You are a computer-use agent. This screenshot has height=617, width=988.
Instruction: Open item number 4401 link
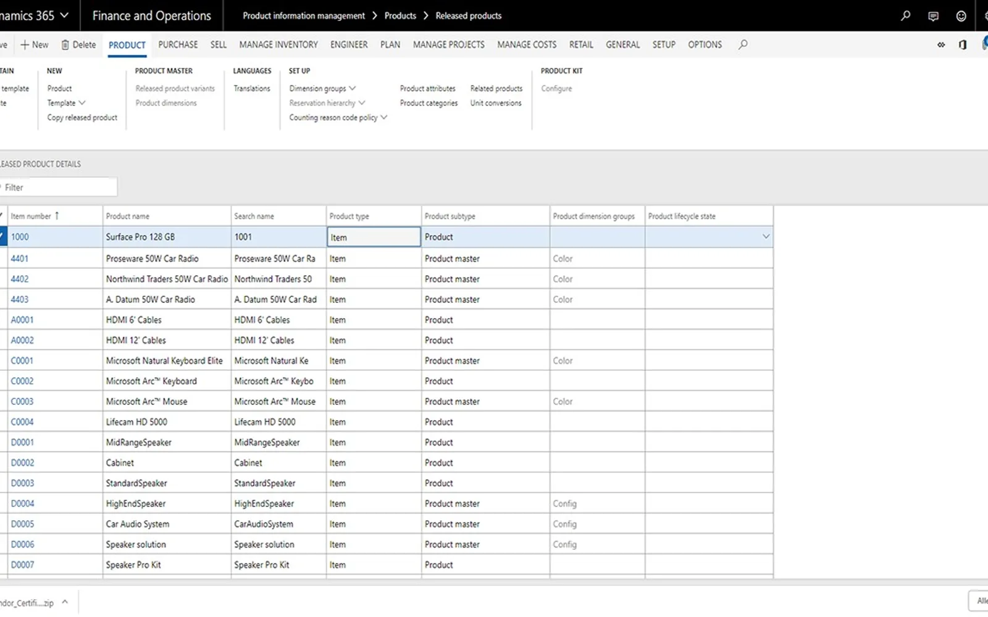click(x=19, y=259)
